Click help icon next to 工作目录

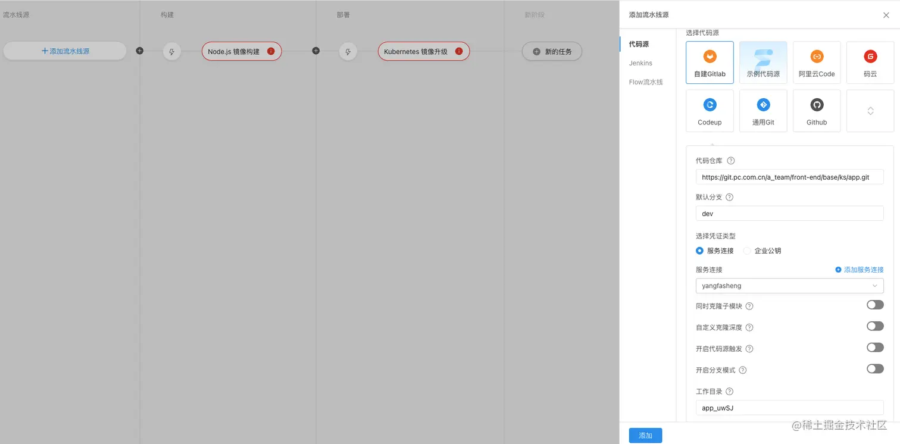coord(729,392)
